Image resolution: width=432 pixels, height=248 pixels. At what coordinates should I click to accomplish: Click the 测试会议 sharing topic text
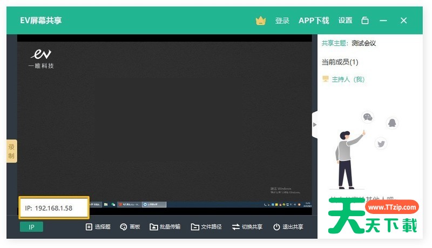pyautogui.click(x=363, y=43)
